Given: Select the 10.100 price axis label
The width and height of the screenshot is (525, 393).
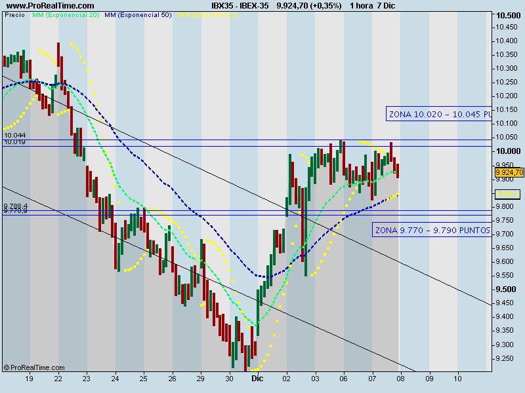Looking at the screenshot, I should pyautogui.click(x=507, y=123).
